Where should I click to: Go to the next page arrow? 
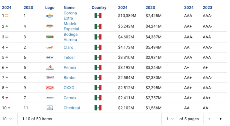(221, 119)
